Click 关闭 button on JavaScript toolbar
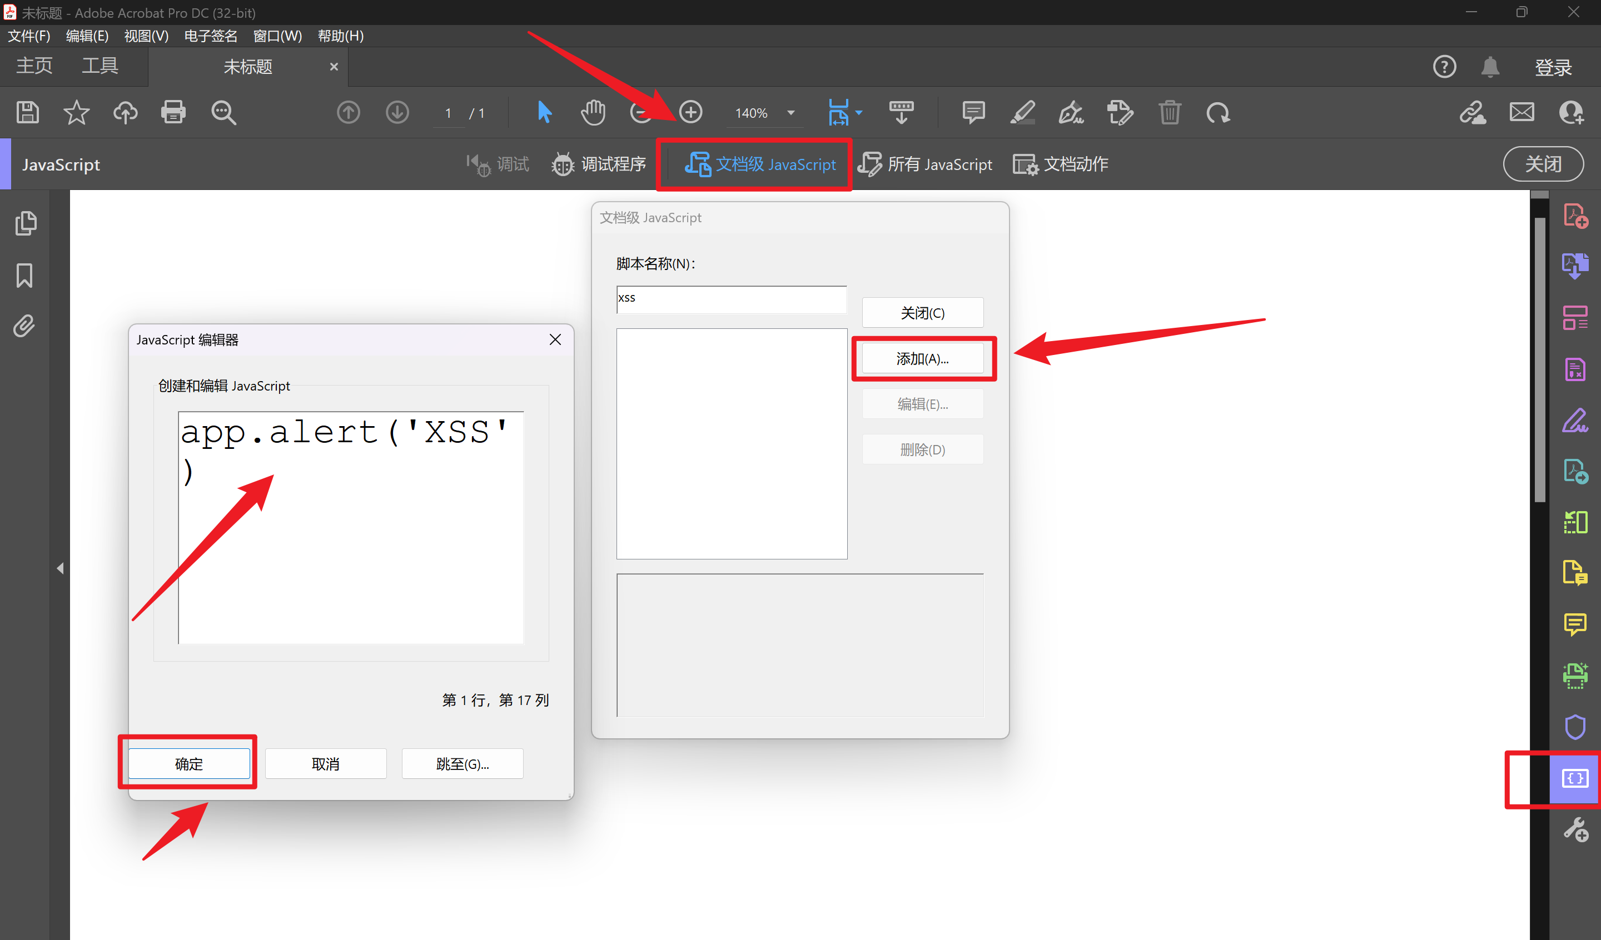 coord(1543,164)
